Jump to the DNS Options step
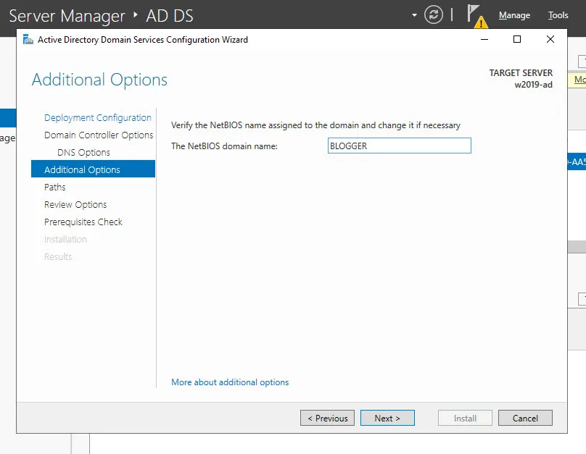 point(83,153)
